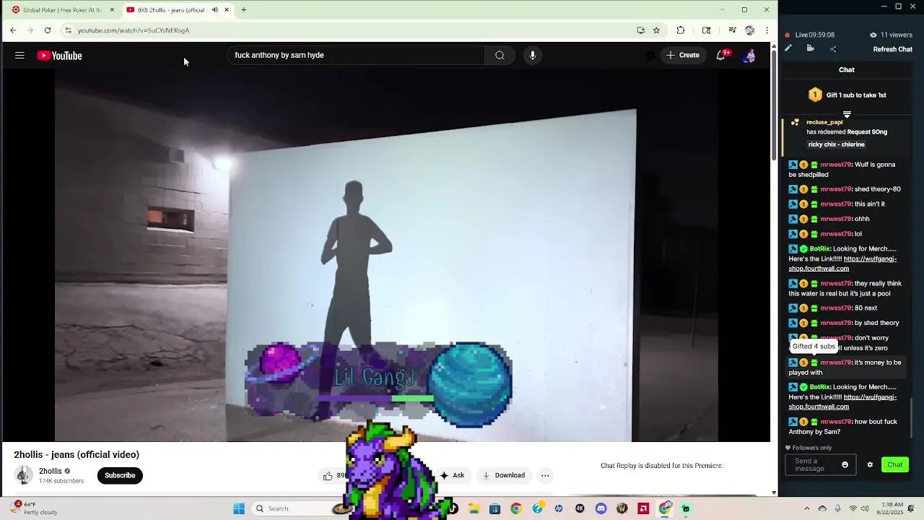Open the YouTube hamburger guide menu
The image size is (924, 520).
click(x=19, y=56)
